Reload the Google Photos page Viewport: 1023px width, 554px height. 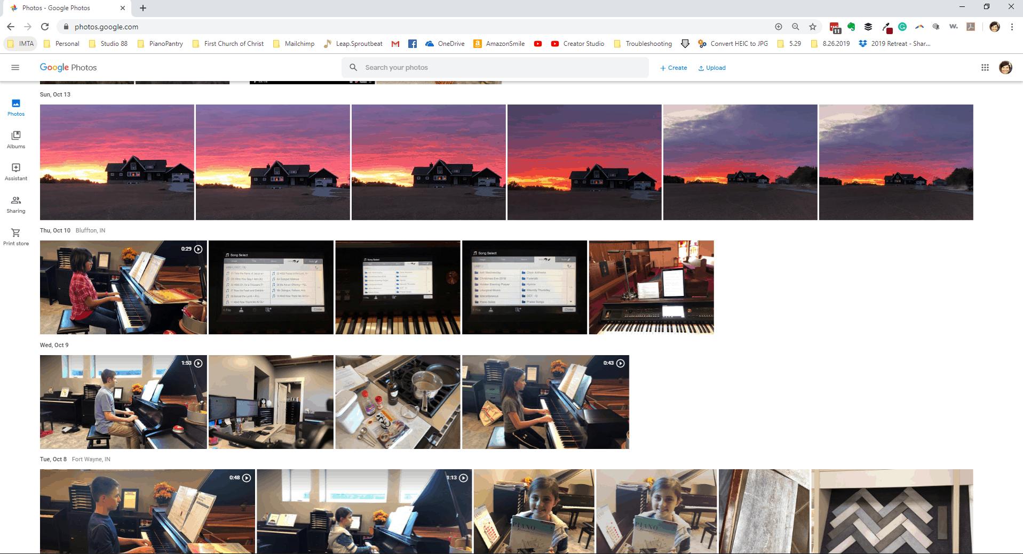pyautogui.click(x=45, y=27)
